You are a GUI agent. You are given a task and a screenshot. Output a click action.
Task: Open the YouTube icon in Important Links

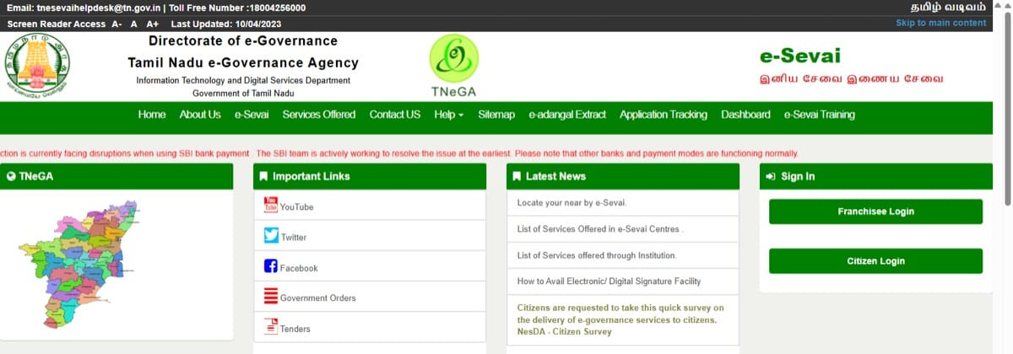point(271,204)
